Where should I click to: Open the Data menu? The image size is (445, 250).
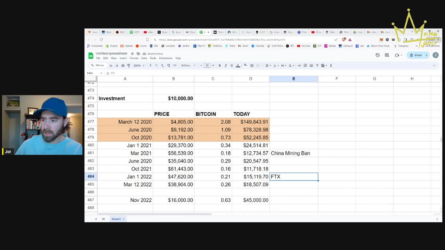click(x=144, y=58)
